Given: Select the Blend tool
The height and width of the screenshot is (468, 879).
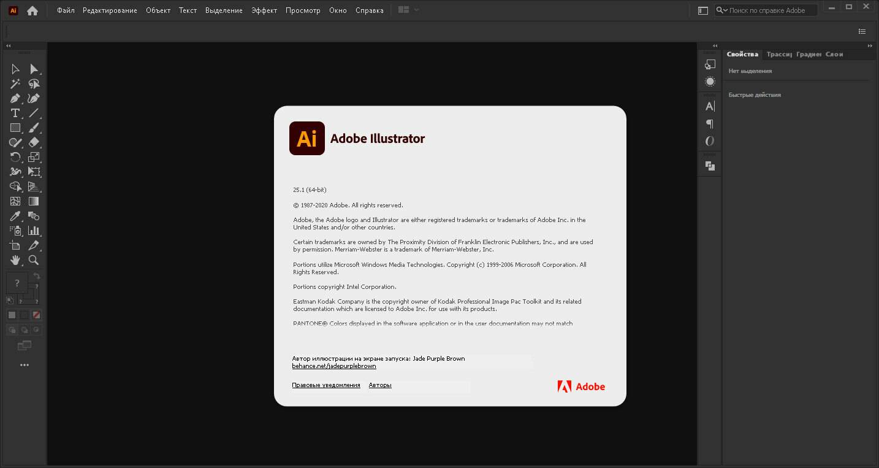Looking at the screenshot, I should point(34,216).
